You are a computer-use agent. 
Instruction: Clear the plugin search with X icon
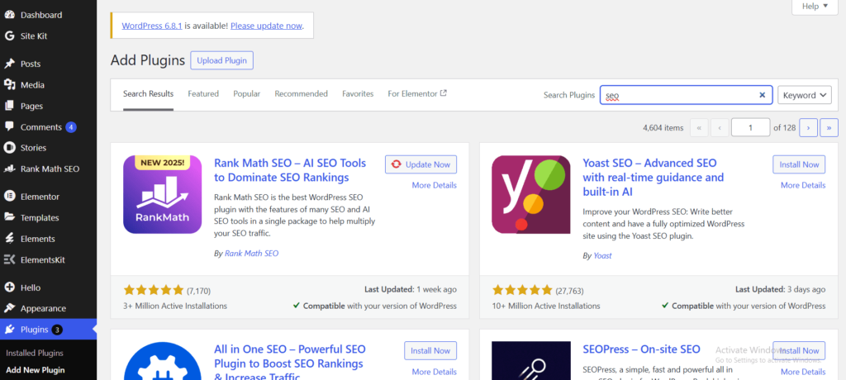[763, 95]
